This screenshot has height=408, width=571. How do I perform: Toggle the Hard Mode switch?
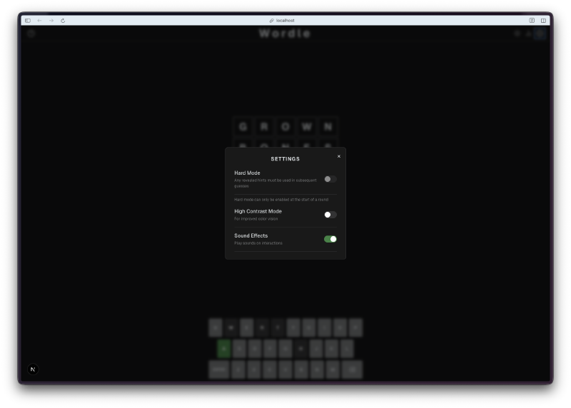(x=330, y=179)
